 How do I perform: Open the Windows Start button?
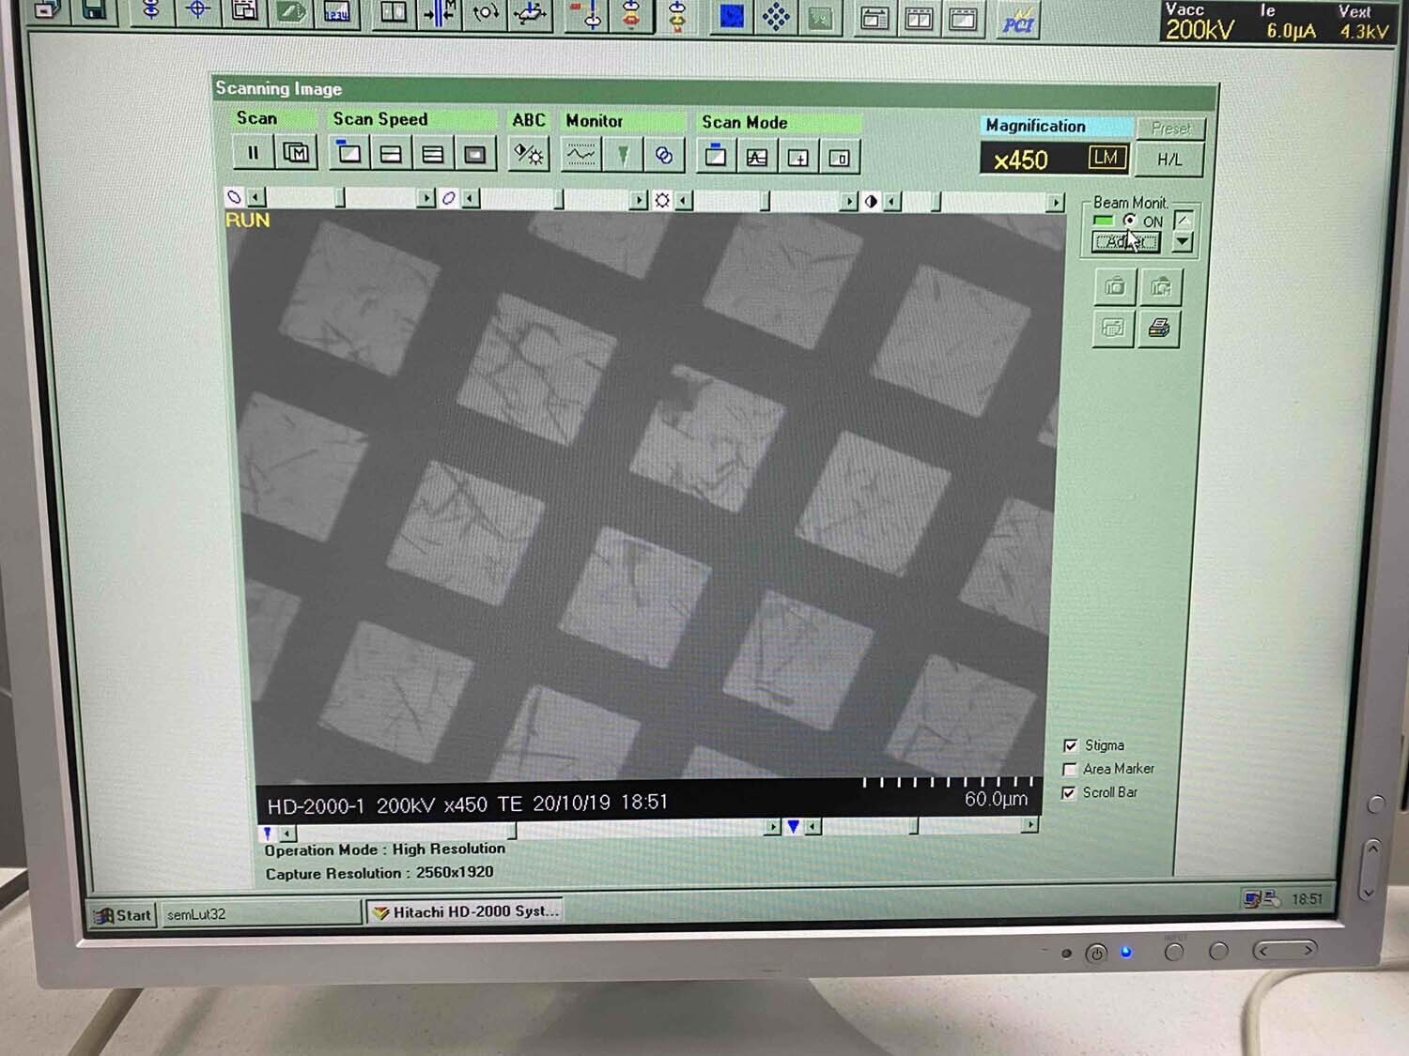123,914
